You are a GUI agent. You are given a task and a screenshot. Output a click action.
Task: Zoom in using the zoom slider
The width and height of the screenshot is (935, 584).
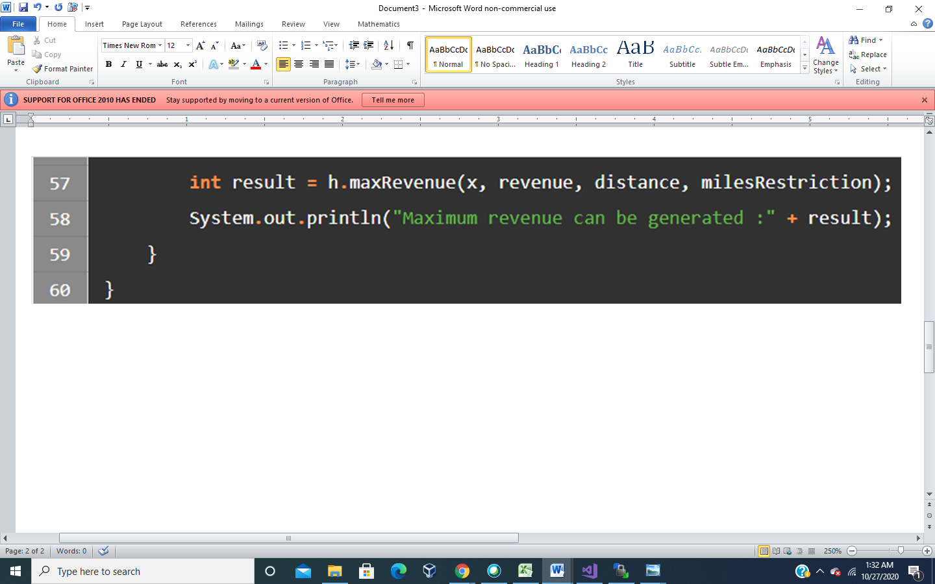(x=925, y=551)
